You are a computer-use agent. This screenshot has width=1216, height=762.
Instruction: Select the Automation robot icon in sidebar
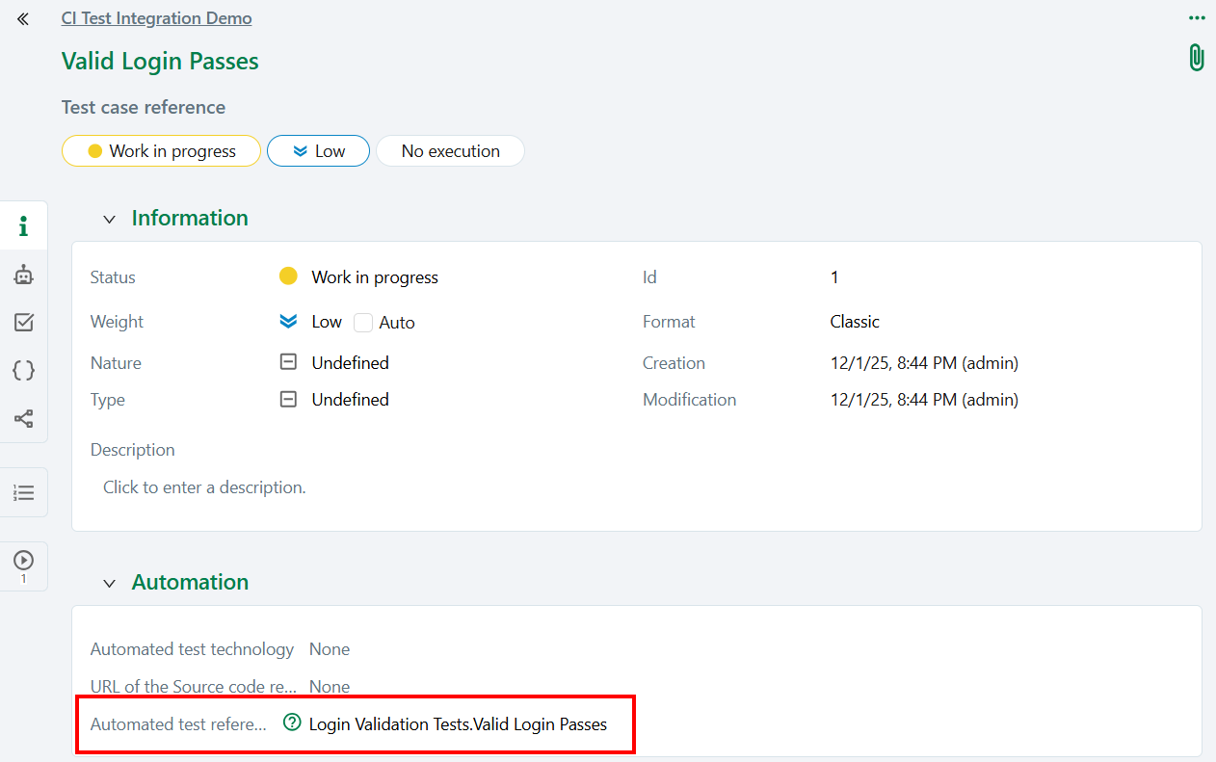pos(23,274)
